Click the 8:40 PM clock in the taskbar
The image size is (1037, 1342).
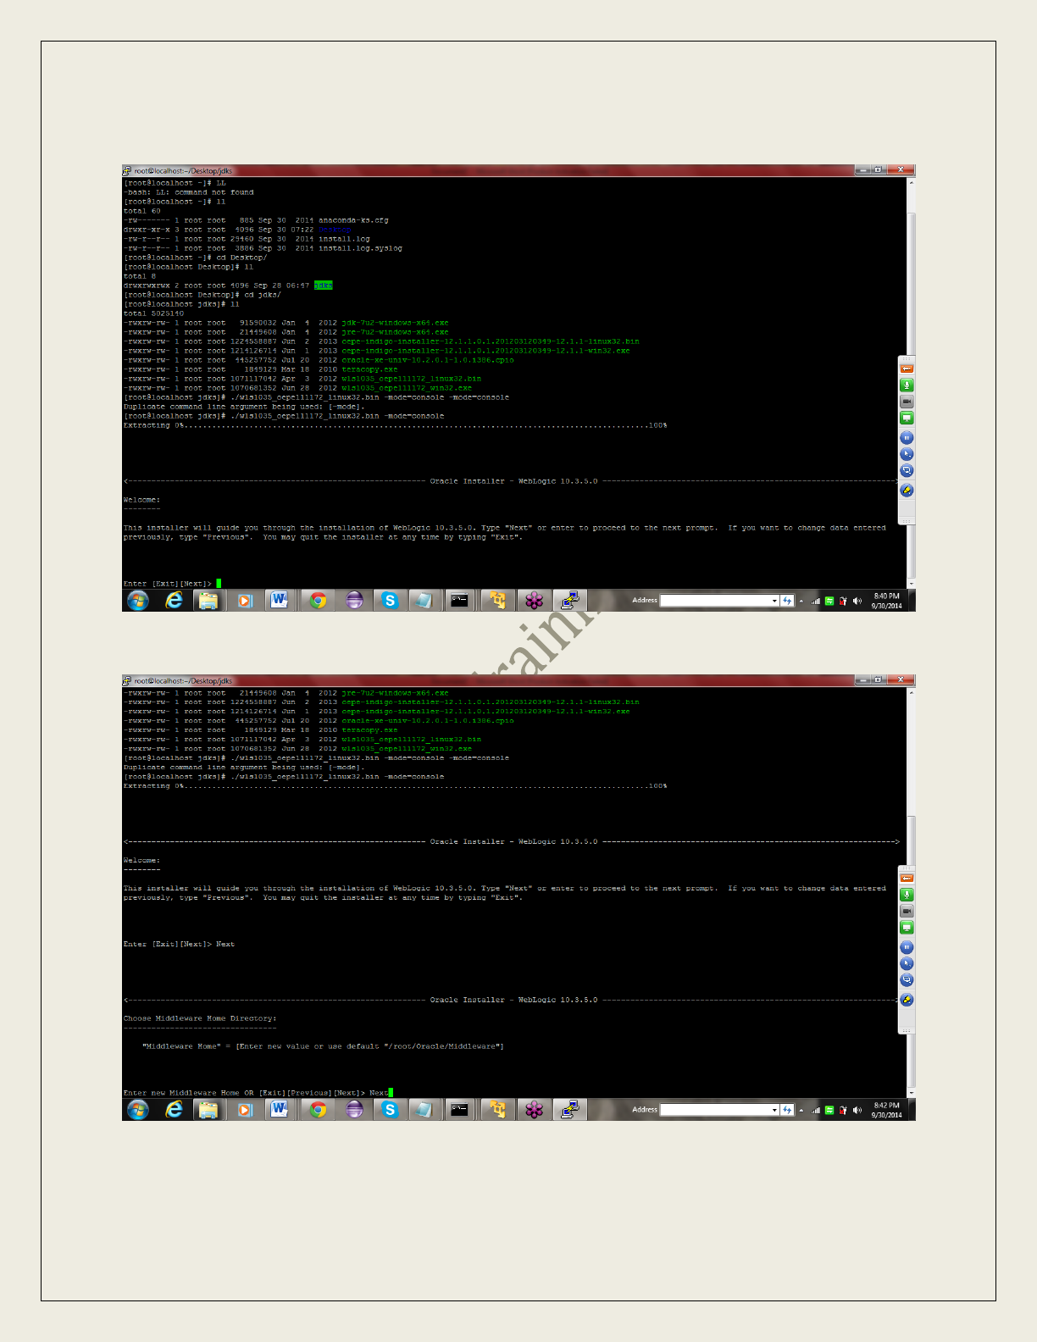point(886,601)
